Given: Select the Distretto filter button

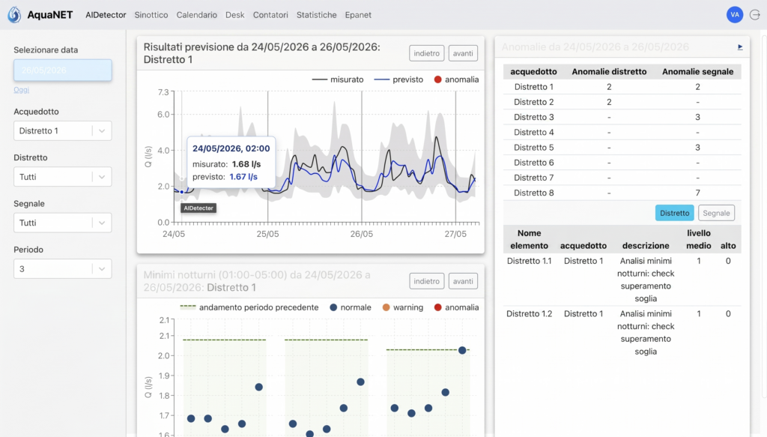Looking at the screenshot, I should (x=675, y=213).
